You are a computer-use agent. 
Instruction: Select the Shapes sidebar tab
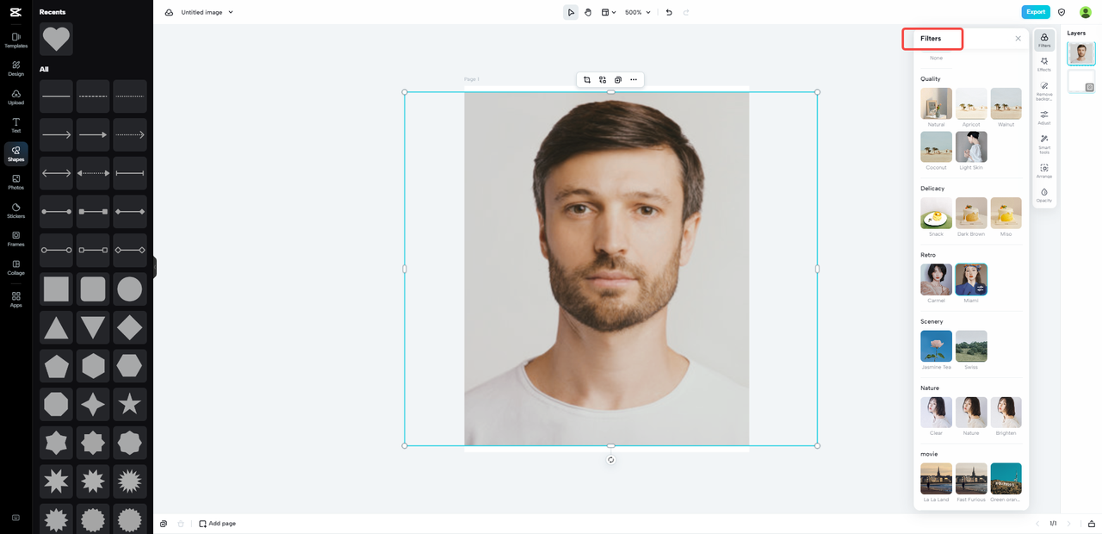15,153
